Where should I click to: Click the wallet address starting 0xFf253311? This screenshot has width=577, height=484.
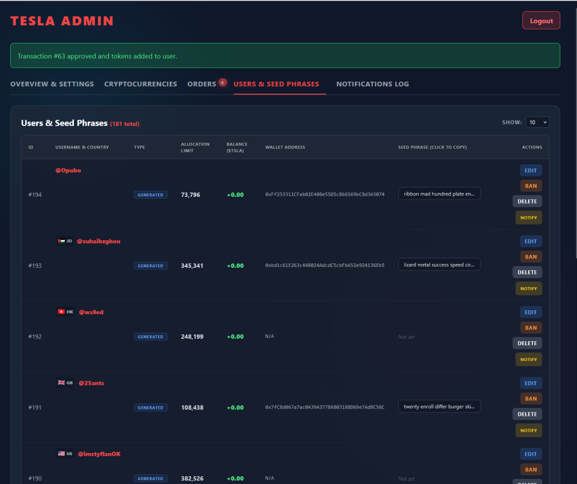pos(324,195)
